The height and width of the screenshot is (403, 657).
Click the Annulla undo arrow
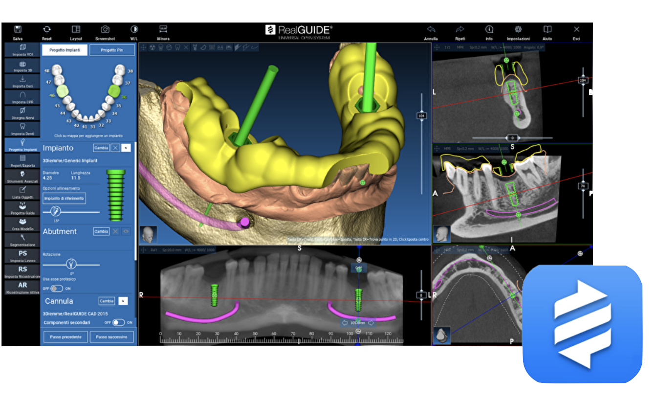[431, 30]
